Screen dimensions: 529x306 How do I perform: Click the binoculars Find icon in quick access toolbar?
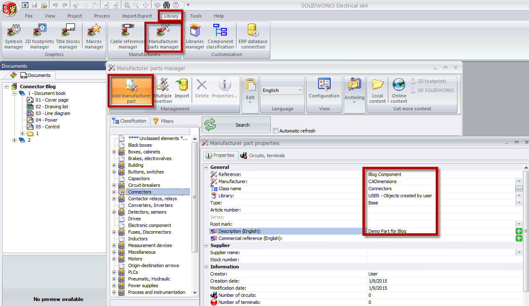[167, 5]
